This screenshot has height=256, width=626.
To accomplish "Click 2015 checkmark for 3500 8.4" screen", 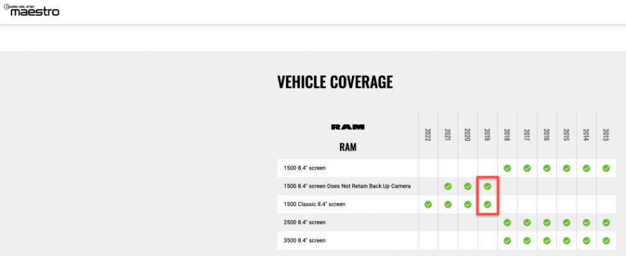I will 566,241.
